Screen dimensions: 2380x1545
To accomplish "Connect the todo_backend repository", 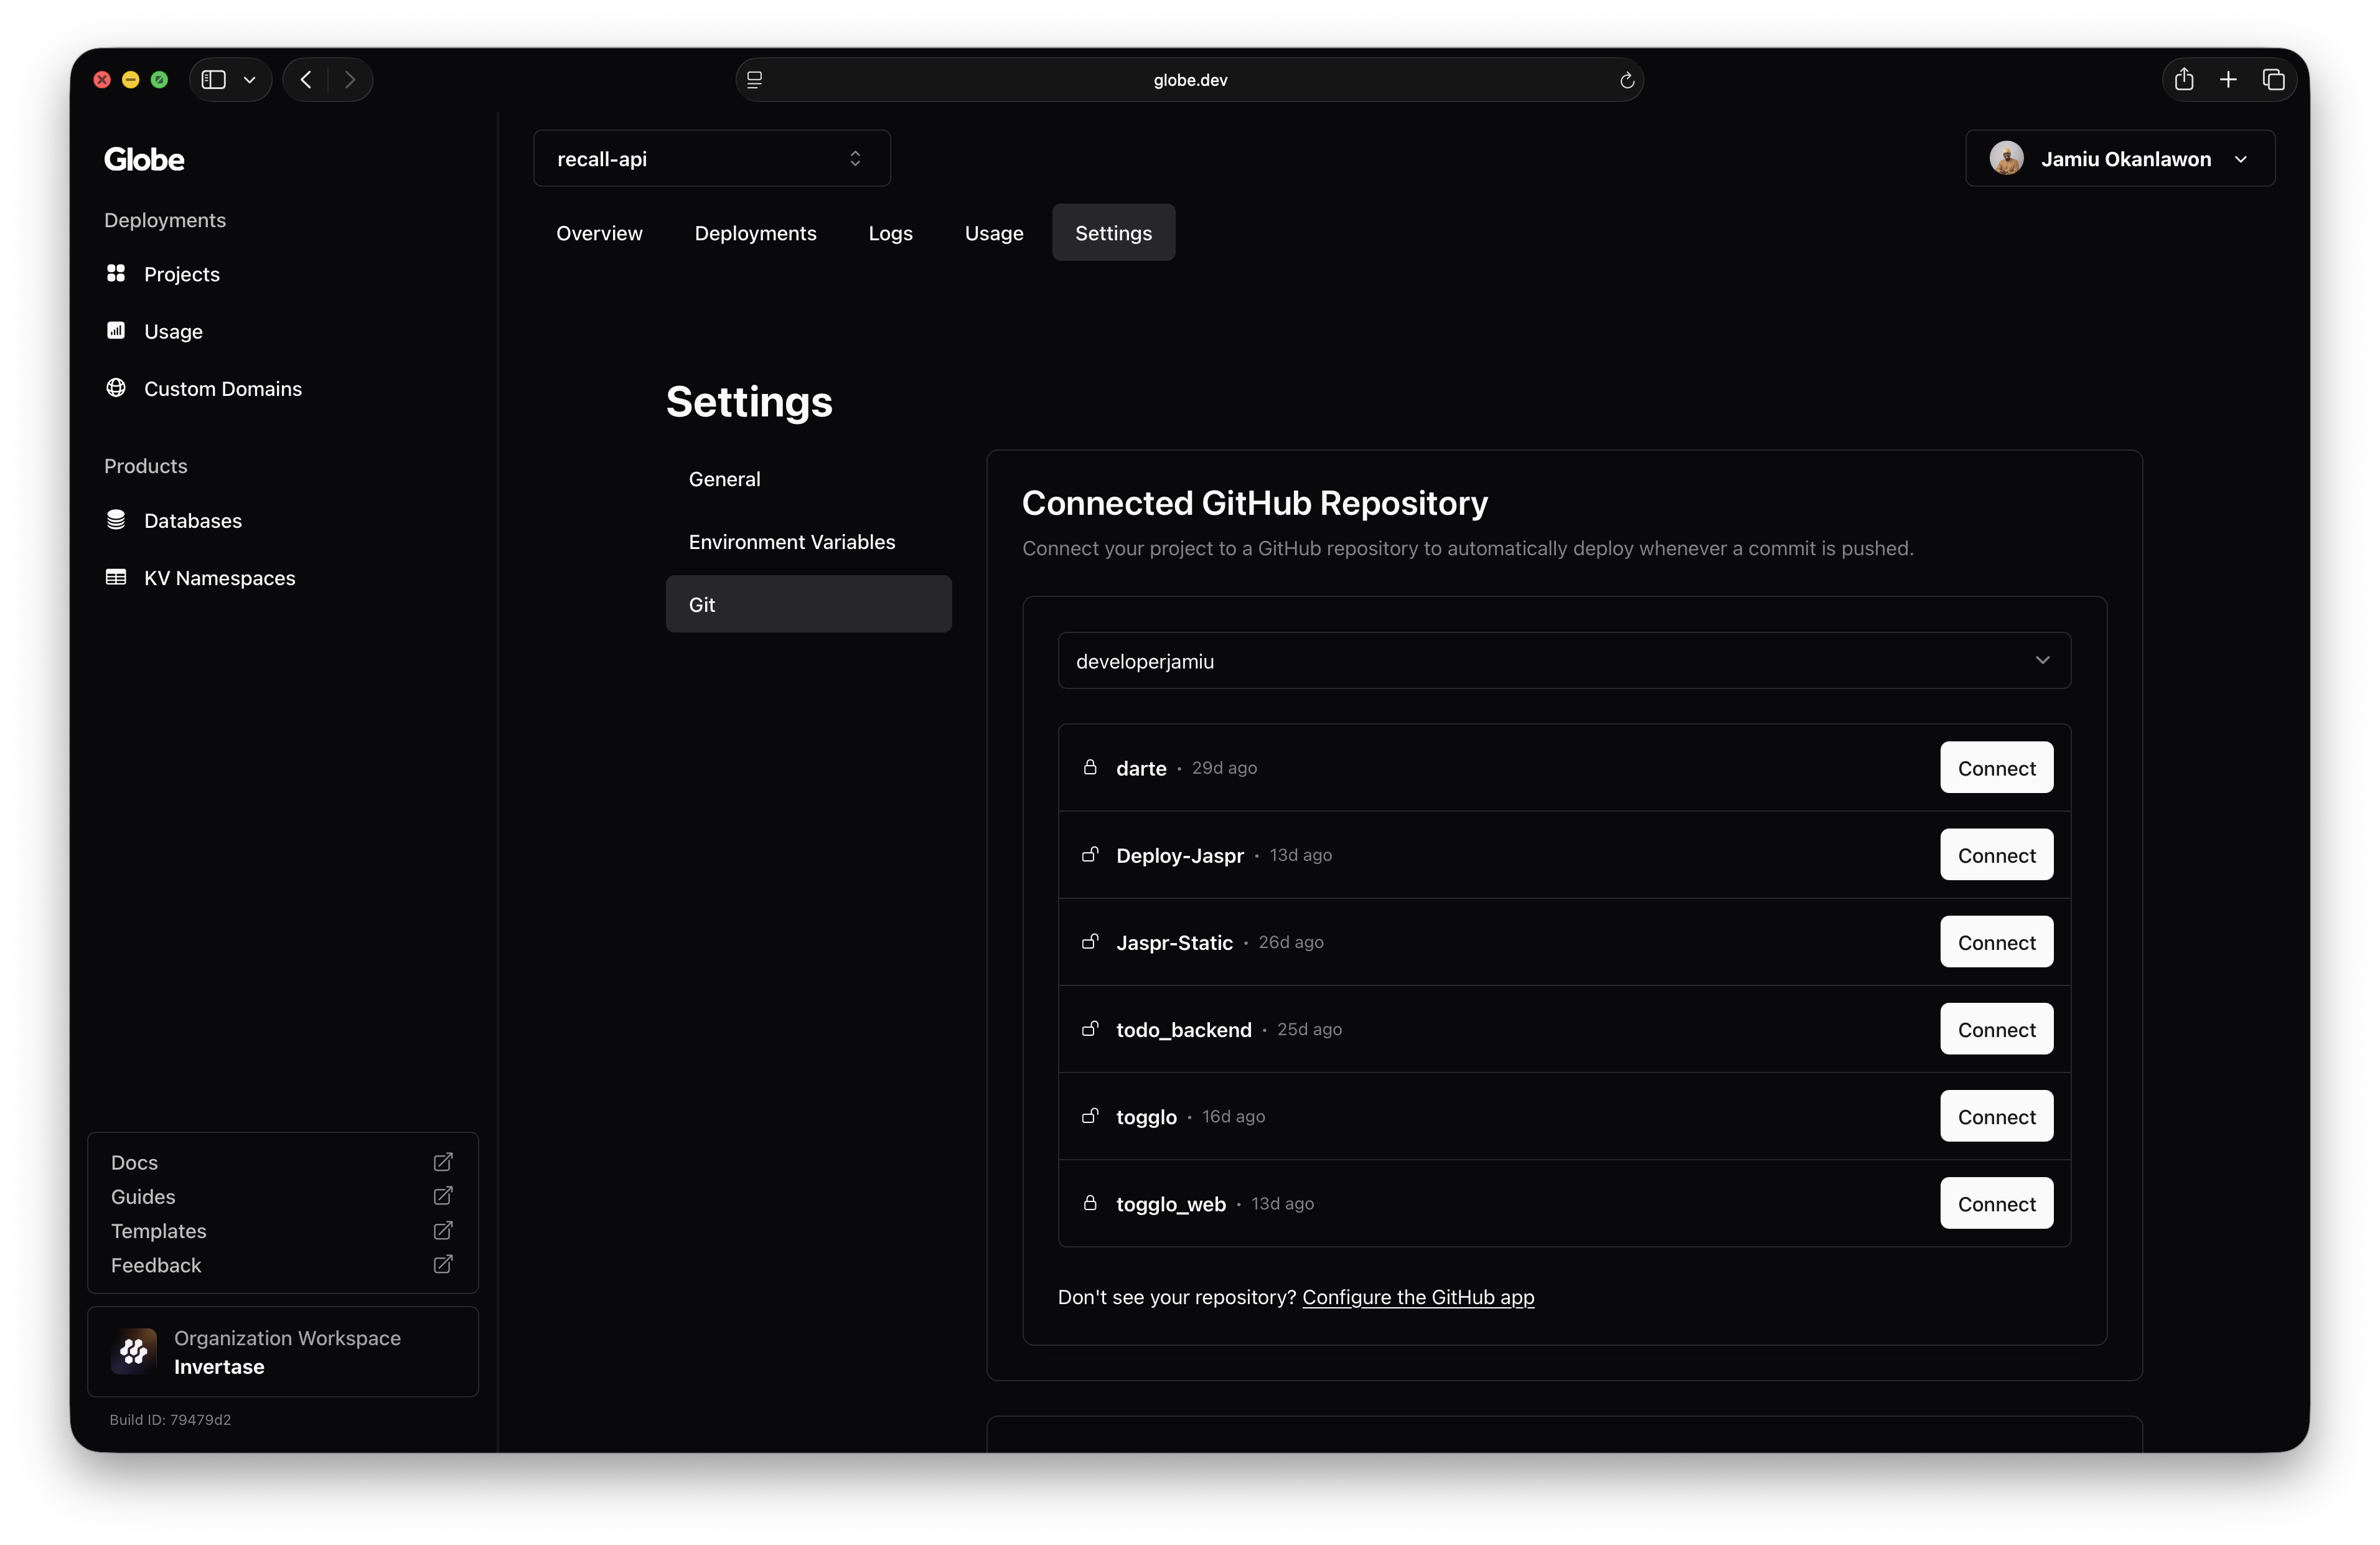I will click(1995, 1030).
